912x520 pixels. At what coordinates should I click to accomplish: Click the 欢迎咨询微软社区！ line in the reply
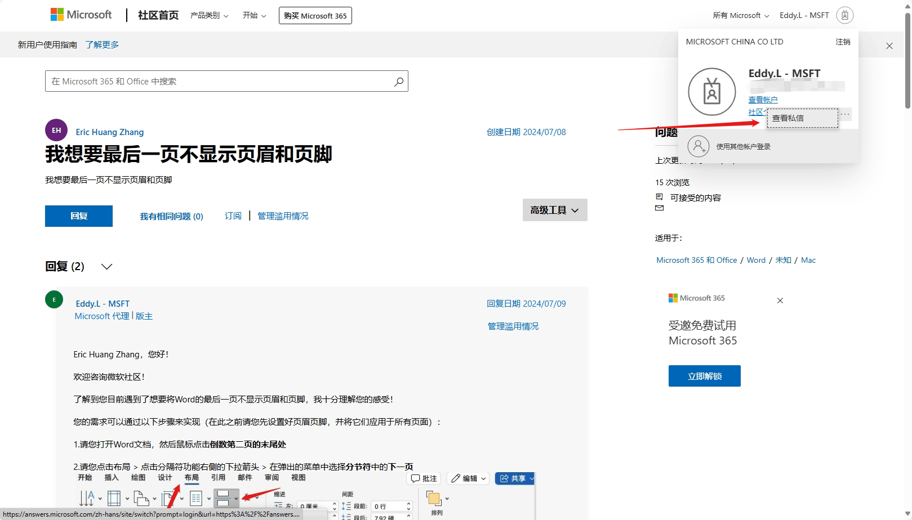pos(109,377)
